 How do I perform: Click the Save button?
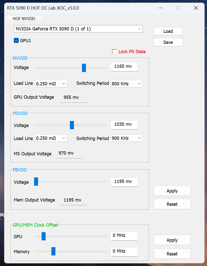point(168,42)
